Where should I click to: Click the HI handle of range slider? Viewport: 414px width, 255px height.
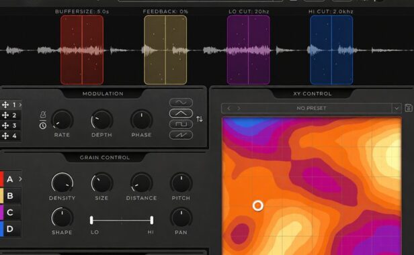[152, 220]
